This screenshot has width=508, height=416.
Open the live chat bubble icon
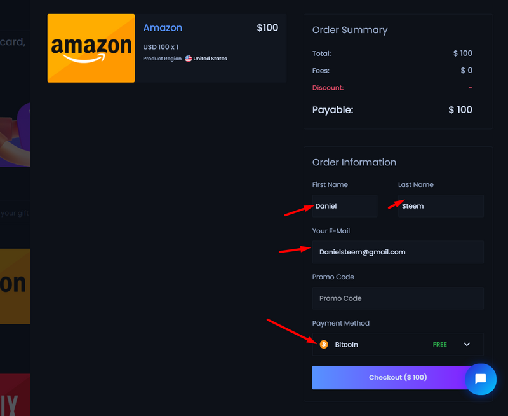coord(481,379)
